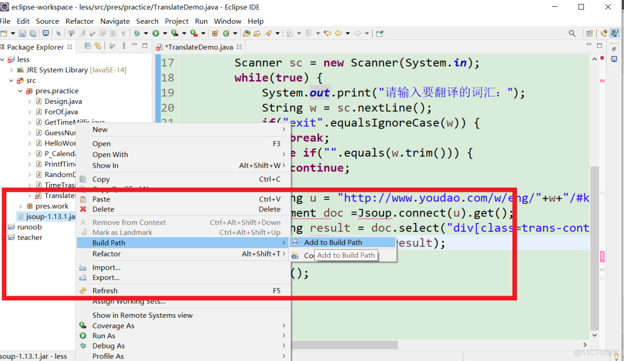Close the Package Explorer view tab

point(70,47)
